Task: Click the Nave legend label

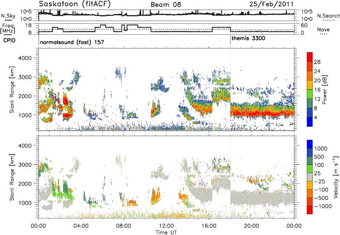Action: click(323, 29)
